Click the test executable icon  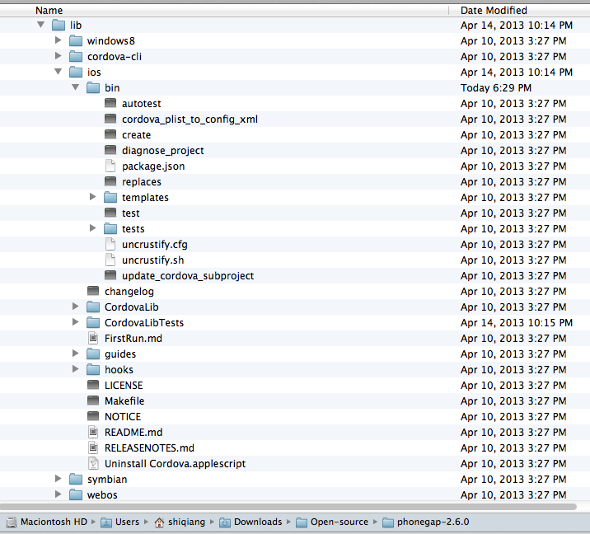110,213
